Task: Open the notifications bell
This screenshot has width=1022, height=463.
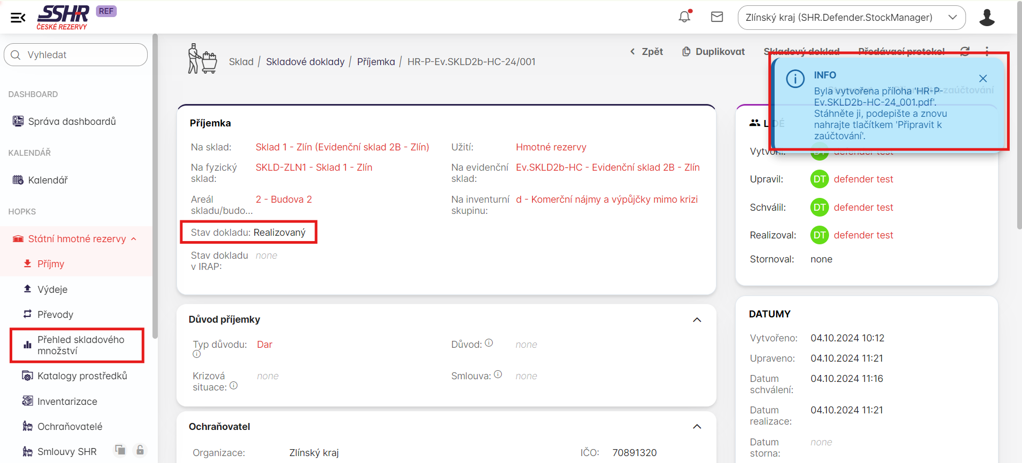Action: 685,17
